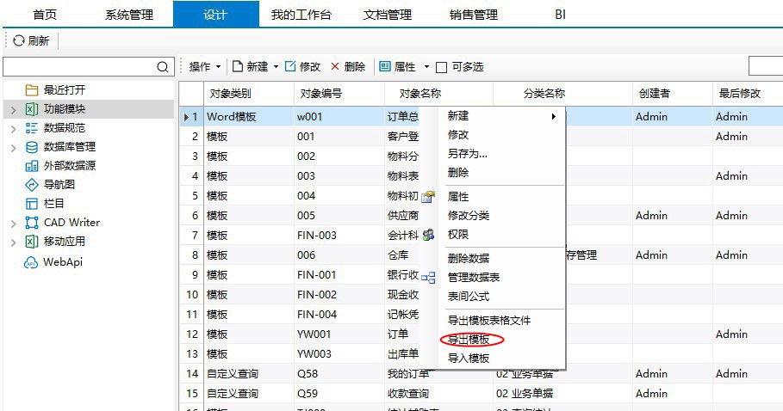Open the 操作 dropdown menu

pos(205,67)
